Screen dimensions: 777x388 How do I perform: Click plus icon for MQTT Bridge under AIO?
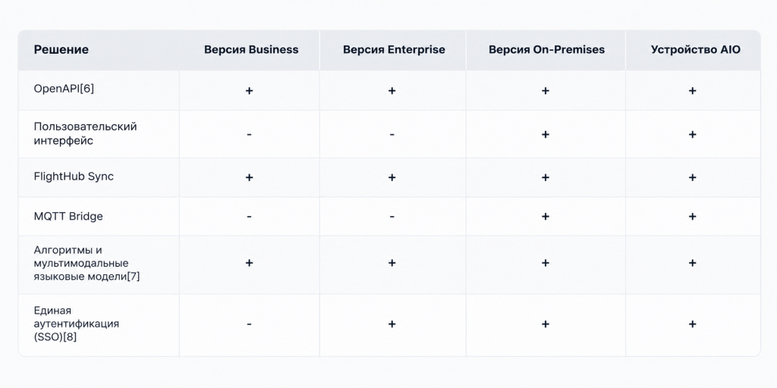point(692,216)
